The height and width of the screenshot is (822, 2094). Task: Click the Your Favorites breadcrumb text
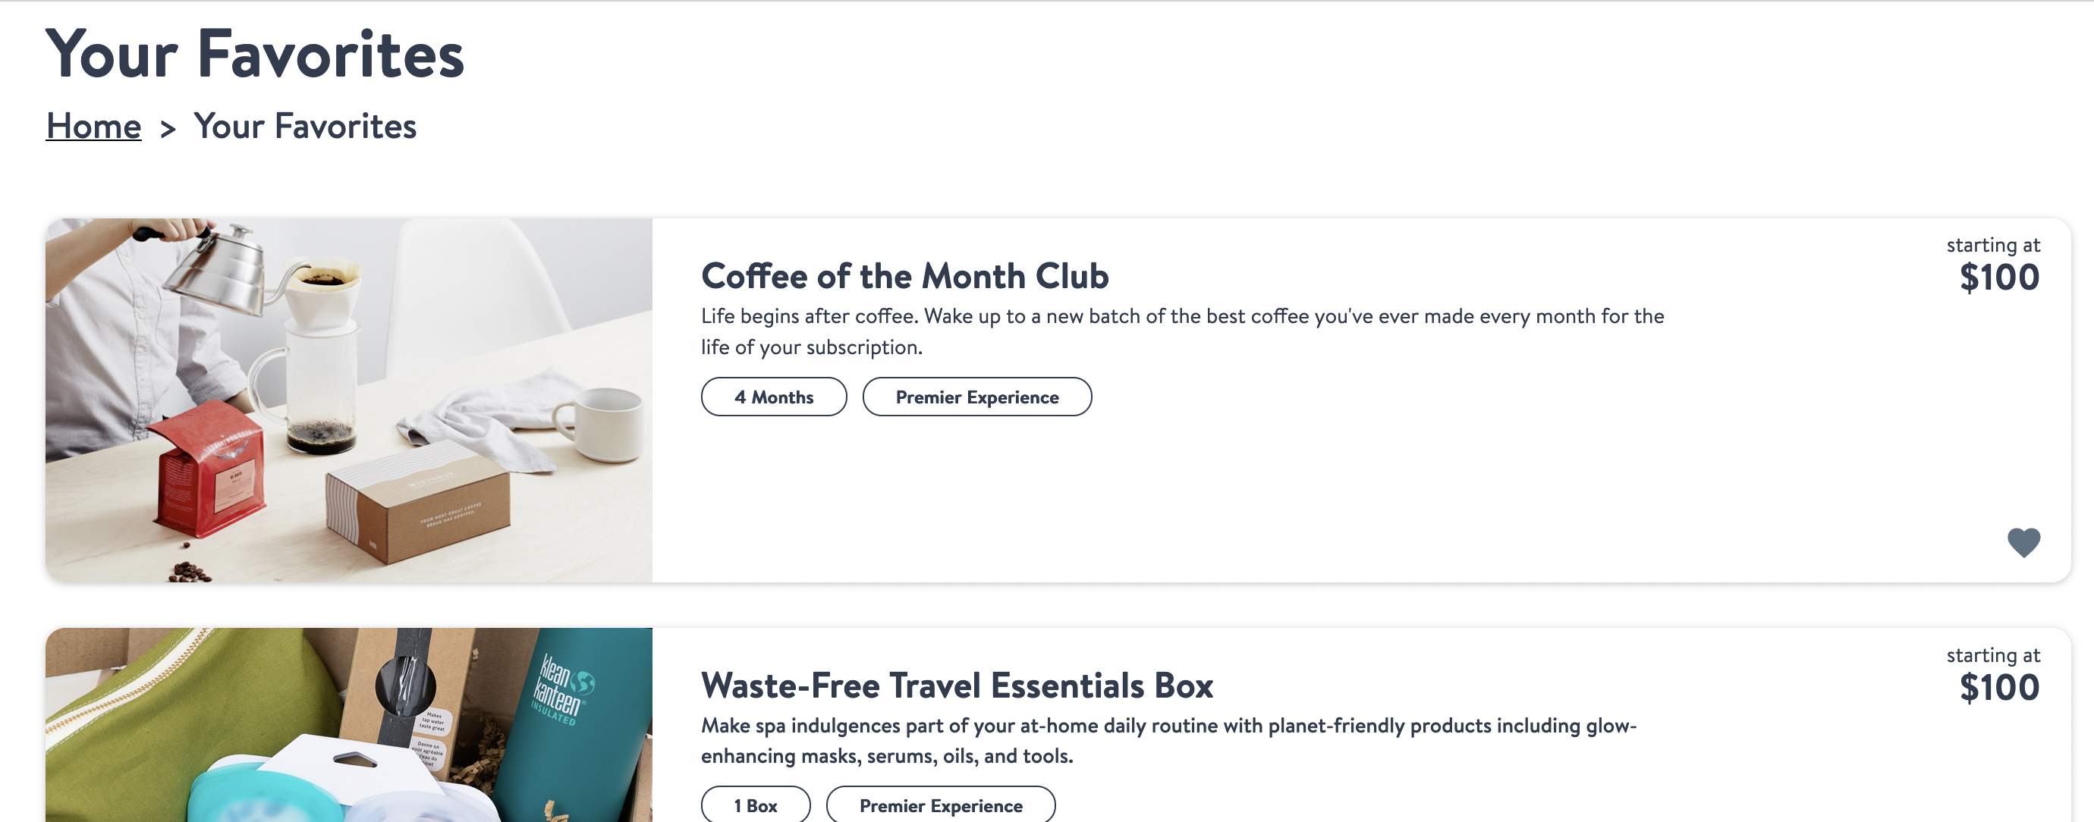(305, 126)
